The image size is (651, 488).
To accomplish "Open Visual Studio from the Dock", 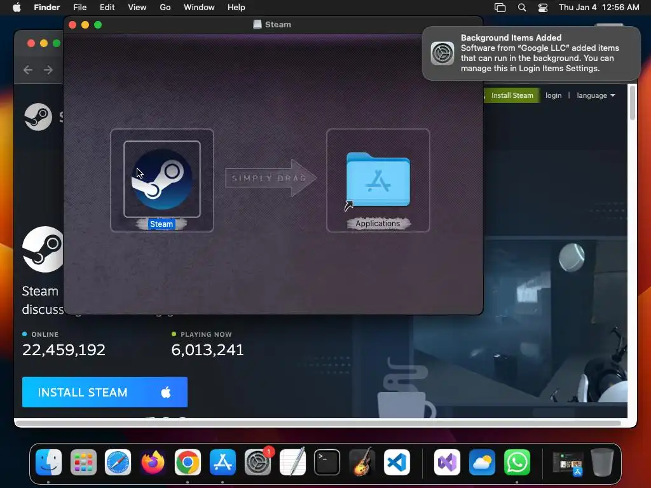I will pyautogui.click(x=447, y=463).
